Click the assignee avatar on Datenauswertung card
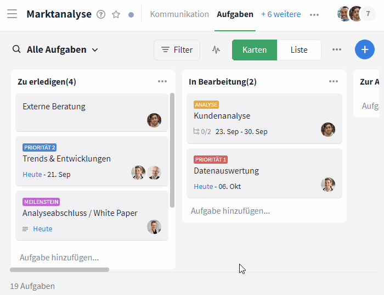The image size is (384, 295). tap(328, 185)
